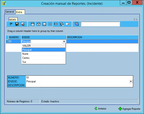
Task: Expand the IDSEDE dropdown in detail panel
Action: tap(131, 81)
